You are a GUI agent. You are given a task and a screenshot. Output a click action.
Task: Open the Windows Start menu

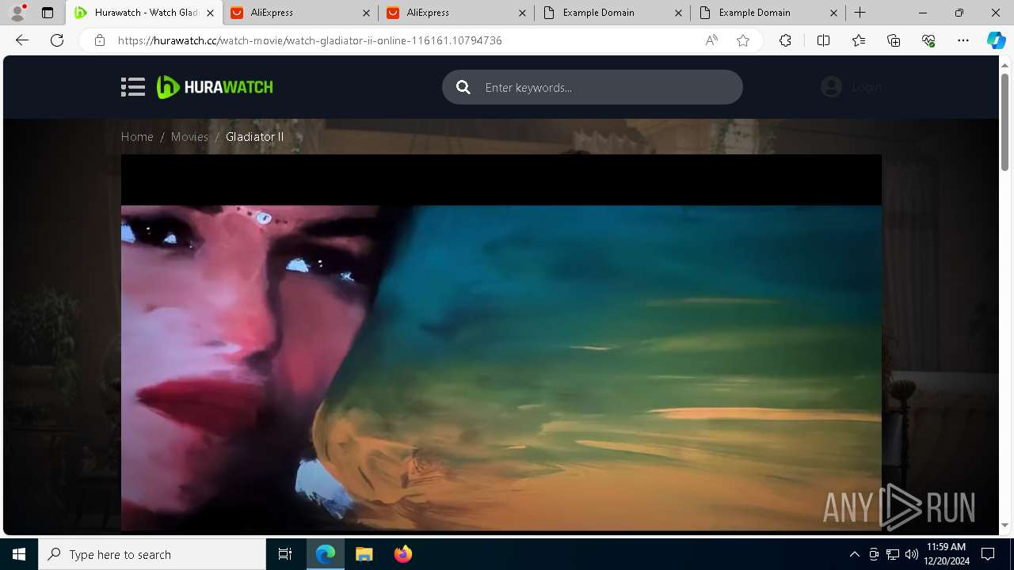(x=19, y=554)
